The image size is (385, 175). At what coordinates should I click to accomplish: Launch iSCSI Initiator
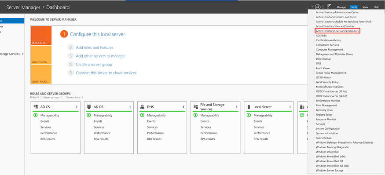tap(323, 77)
